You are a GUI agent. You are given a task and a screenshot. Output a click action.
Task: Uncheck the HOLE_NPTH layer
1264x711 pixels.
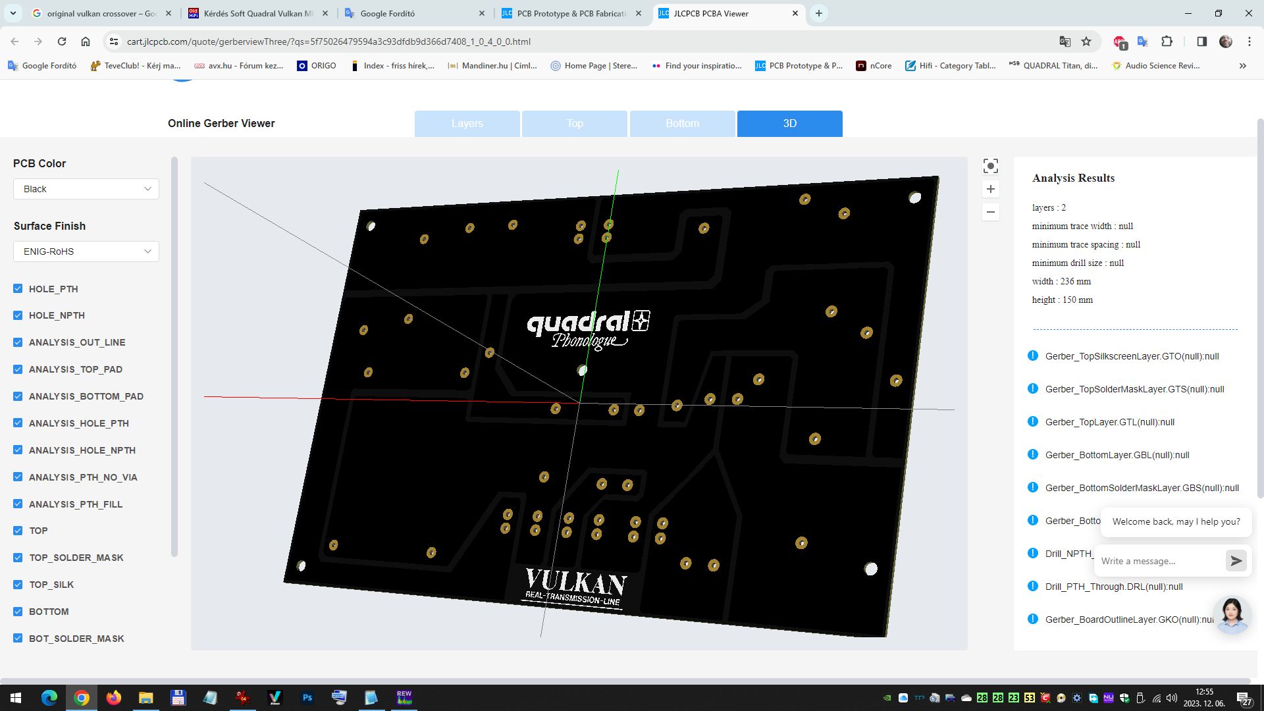[18, 315]
